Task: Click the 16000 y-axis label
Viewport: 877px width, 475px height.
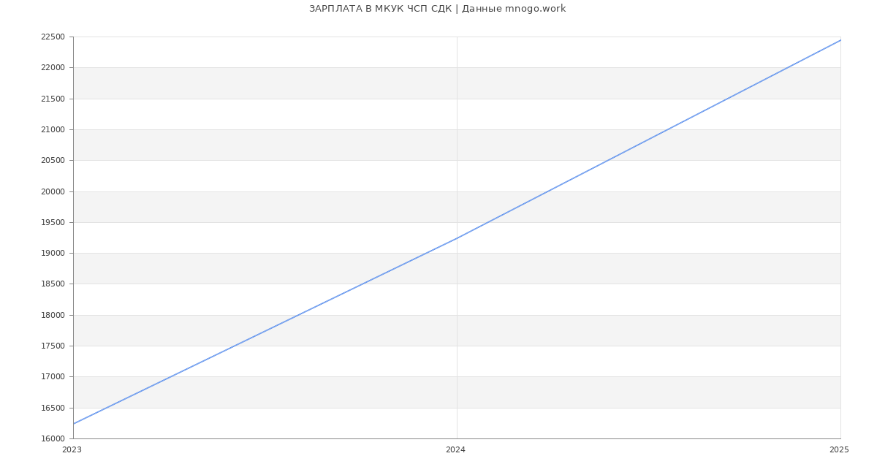Action: (x=53, y=439)
